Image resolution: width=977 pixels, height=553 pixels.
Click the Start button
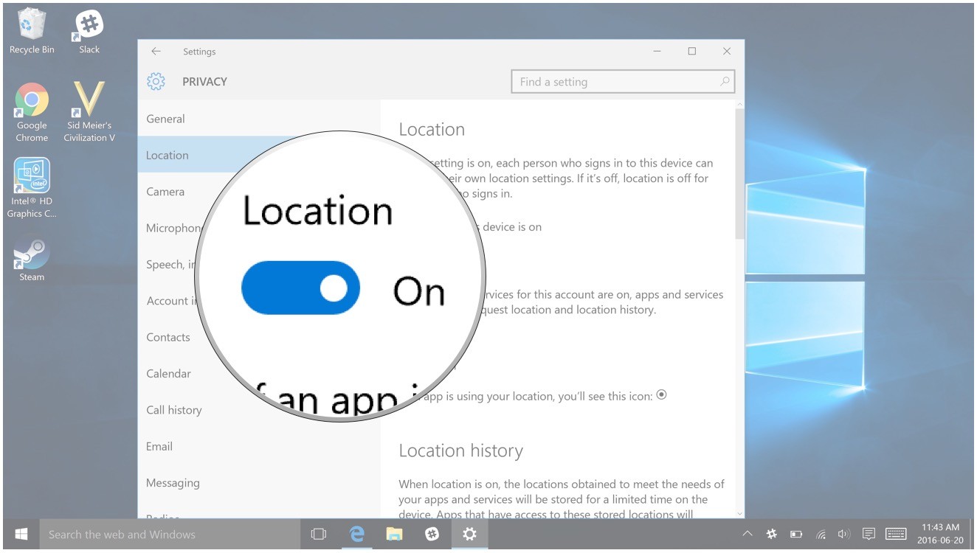(x=20, y=534)
